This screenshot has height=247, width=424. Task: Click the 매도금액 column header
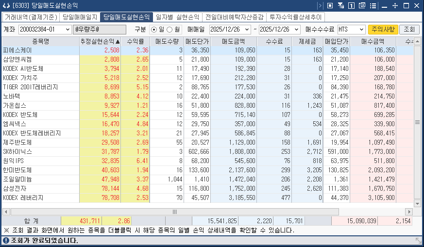(234, 41)
